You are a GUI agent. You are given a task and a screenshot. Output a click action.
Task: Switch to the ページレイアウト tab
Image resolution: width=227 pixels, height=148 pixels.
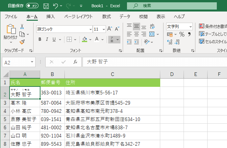click(x=78, y=17)
